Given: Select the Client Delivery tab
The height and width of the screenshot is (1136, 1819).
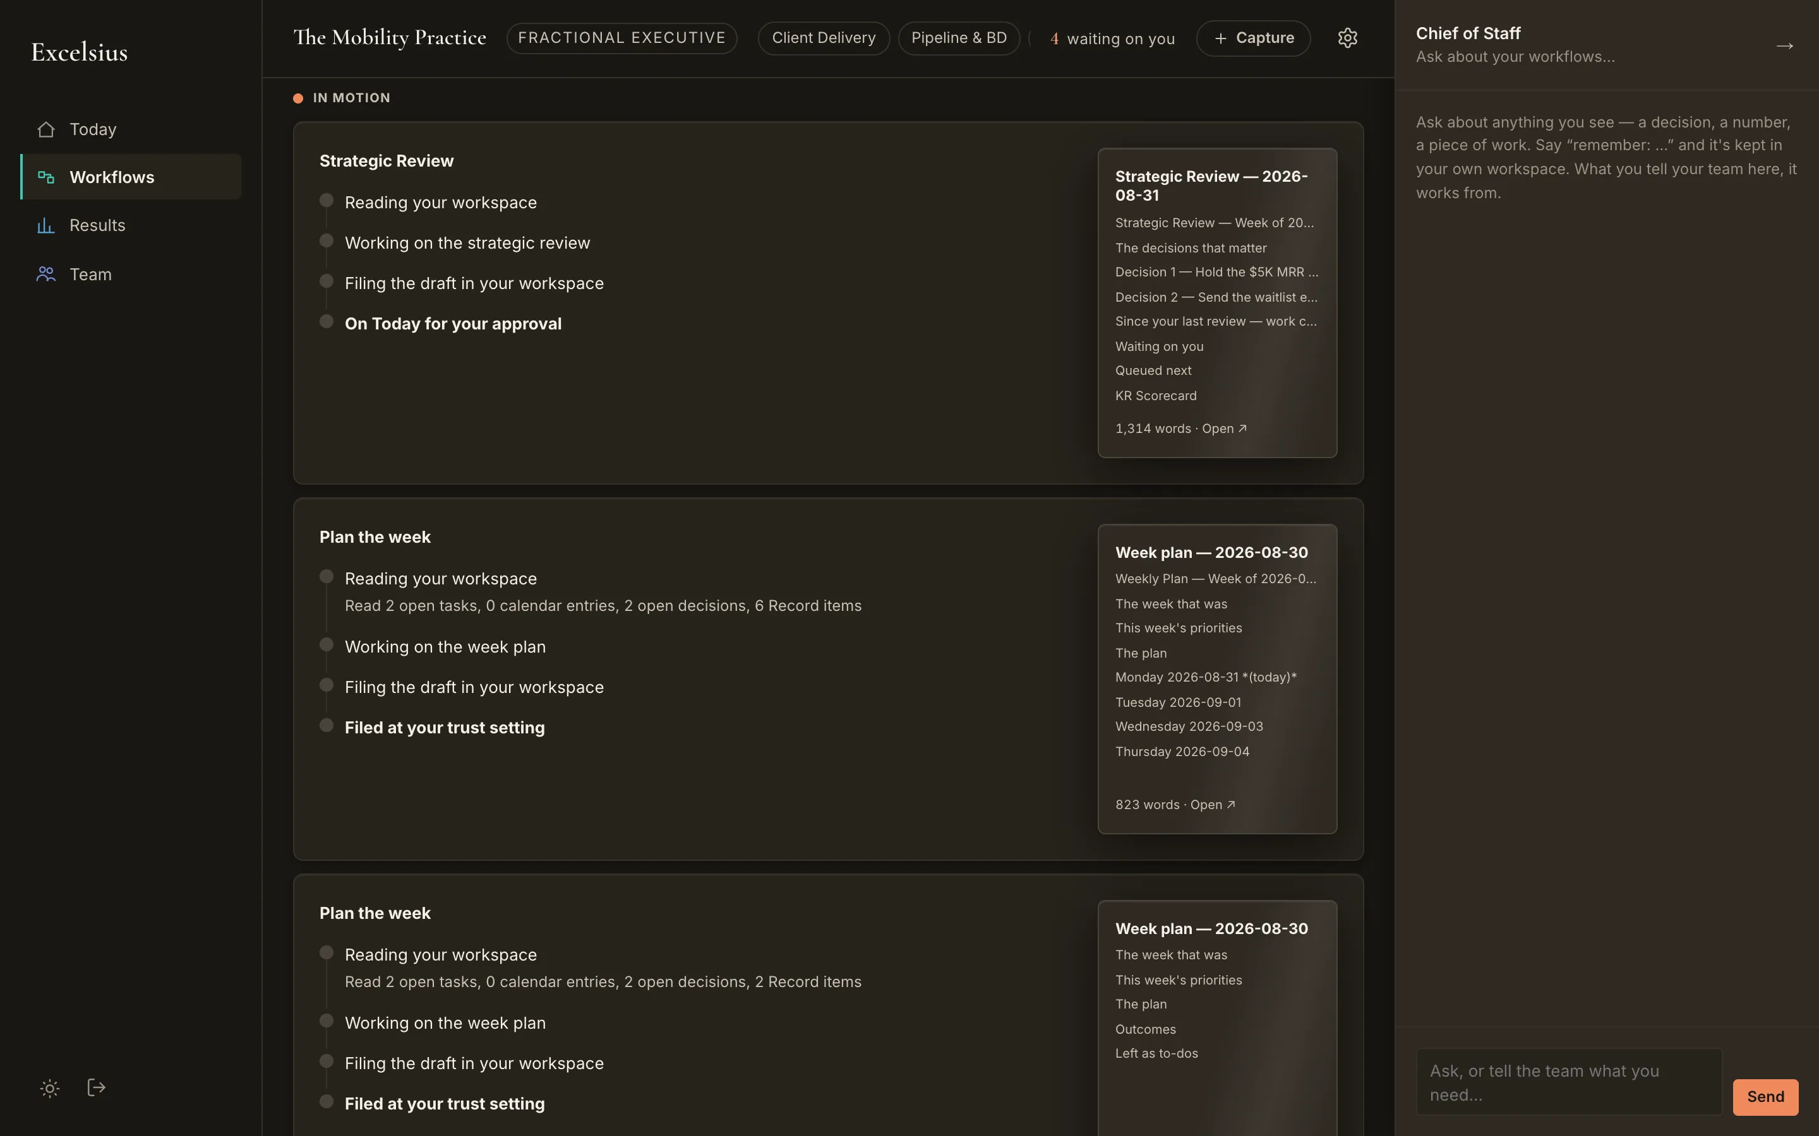Looking at the screenshot, I should [x=824, y=38].
